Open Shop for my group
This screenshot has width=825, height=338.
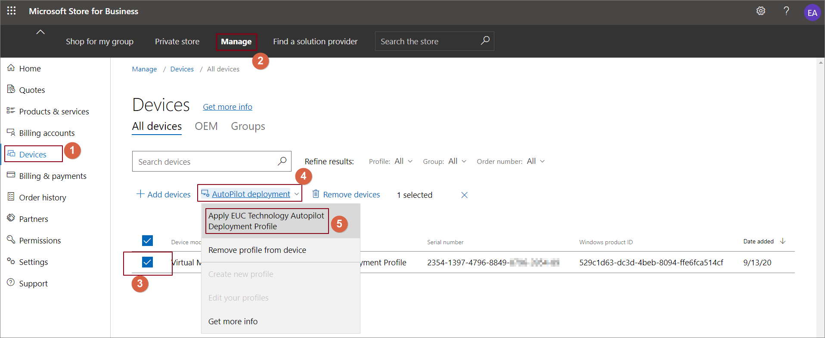99,42
